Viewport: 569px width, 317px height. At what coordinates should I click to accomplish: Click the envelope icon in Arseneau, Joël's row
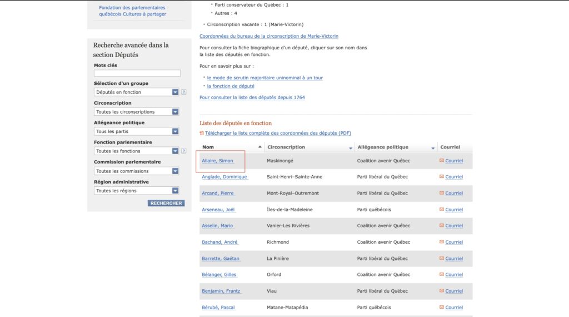(x=442, y=209)
